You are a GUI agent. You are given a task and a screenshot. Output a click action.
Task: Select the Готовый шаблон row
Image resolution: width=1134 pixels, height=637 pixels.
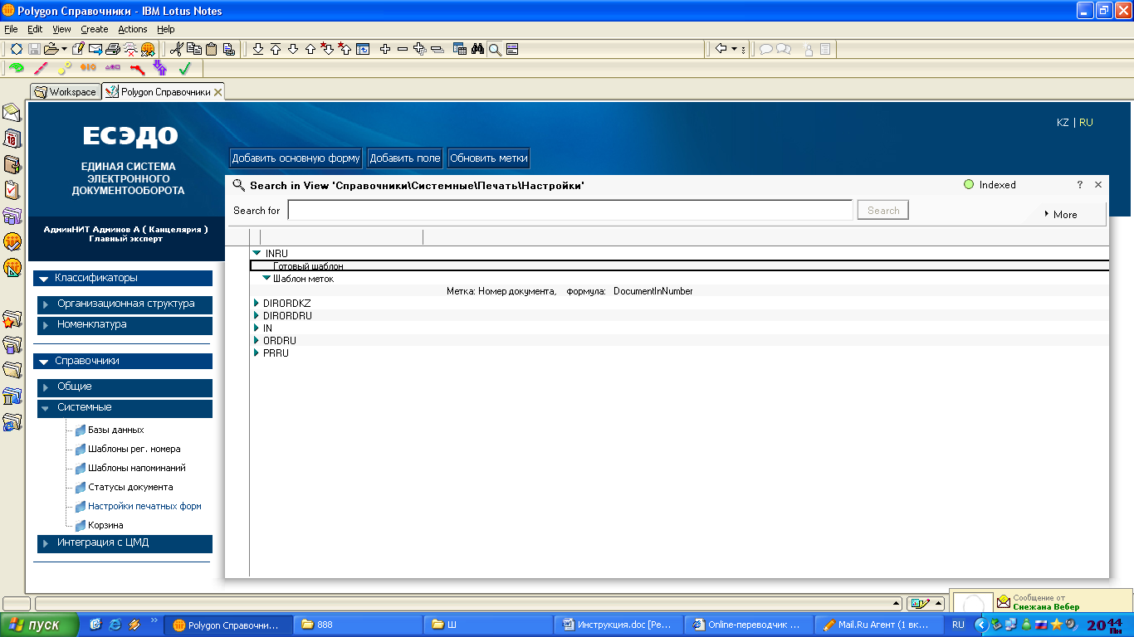[x=680, y=266]
